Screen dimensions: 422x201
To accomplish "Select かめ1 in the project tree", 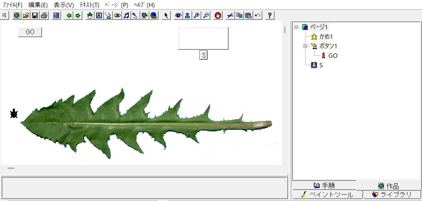I will [326, 36].
